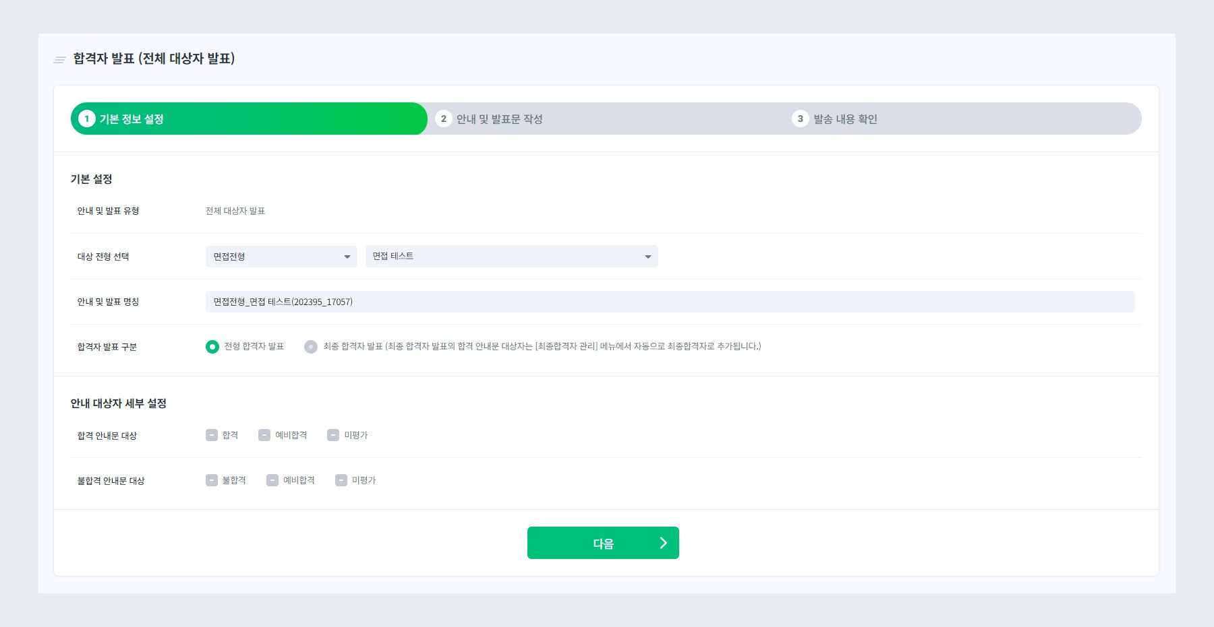Click the 전체 대상자 발표 type value
Image resolution: width=1214 pixels, height=627 pixels.
(x=235, y=211)
